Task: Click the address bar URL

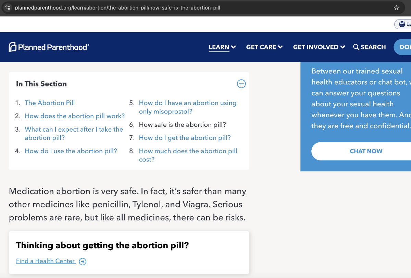Action: [117, 8]
